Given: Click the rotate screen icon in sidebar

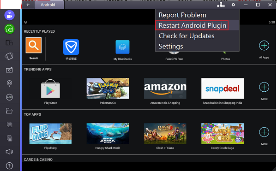Looking at the screenshot, I should [x=9, y=56].
